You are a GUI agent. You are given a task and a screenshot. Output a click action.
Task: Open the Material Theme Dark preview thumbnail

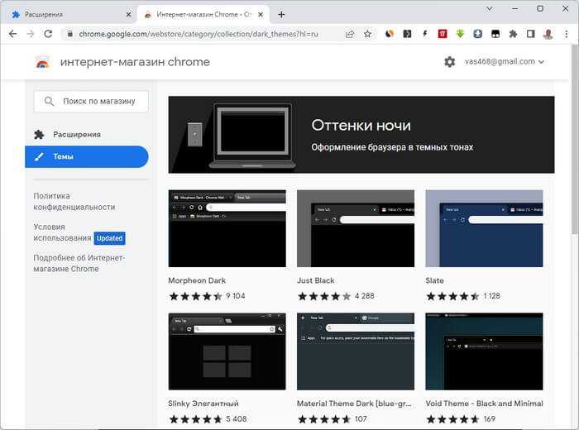356,351
